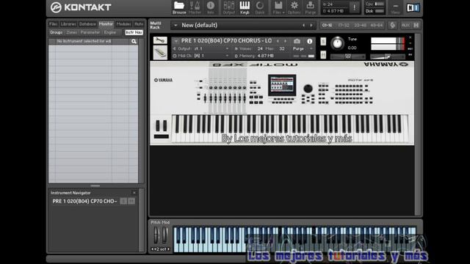Toggle solo in Instrument Navigator row
The height and width of the screenshot is (264, 470).
tap(123, 201)
